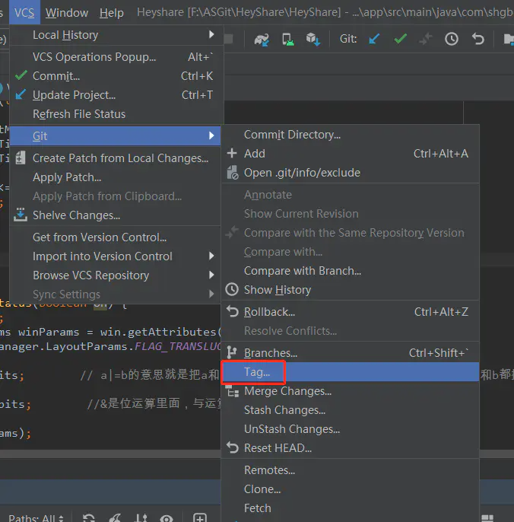Choose UnStash Changes... entry

click(351, 429)
